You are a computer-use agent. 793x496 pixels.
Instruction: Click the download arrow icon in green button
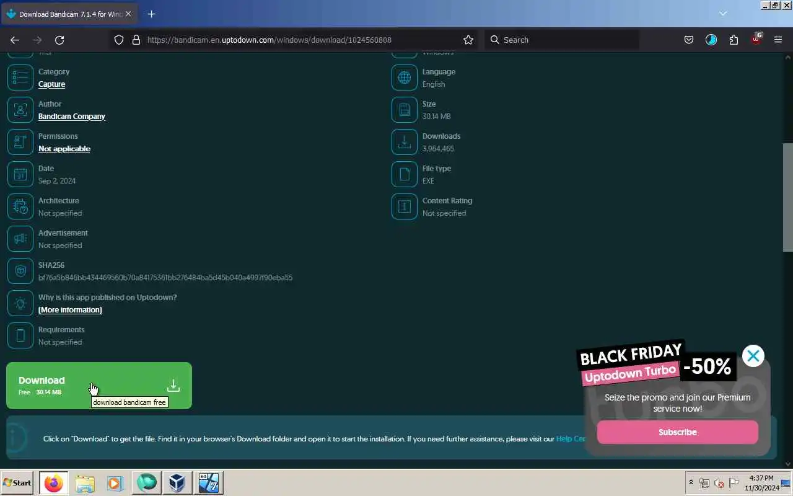[173, 386]
